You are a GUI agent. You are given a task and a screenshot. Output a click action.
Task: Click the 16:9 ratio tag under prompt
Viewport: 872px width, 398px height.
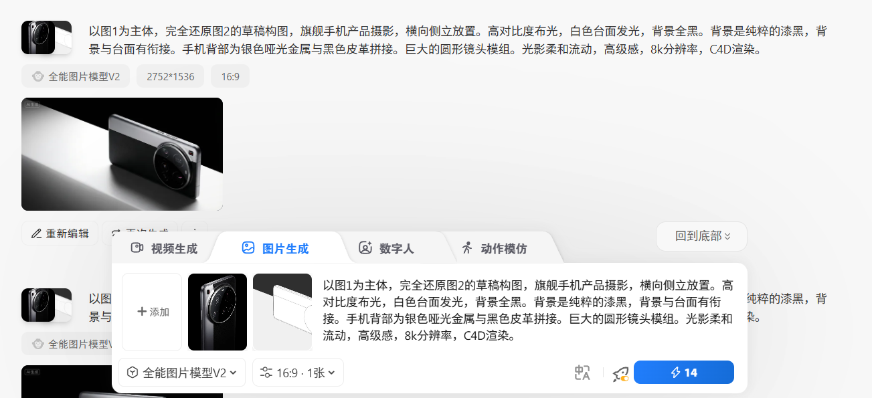pyautogui.click(x=230, y=76)
